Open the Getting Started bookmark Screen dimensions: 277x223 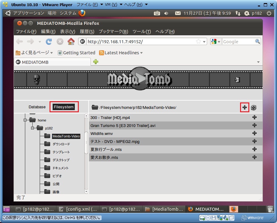click(77, 53)
